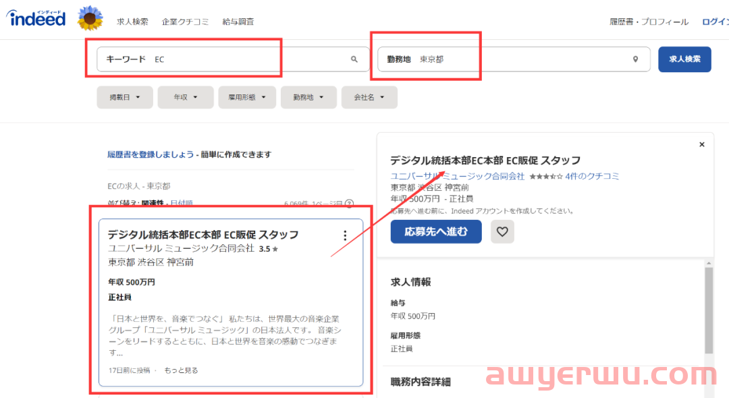Open 求人検索 in top navigation
The width and height of the screenshot is (729, 398).
tap(132, 22)
